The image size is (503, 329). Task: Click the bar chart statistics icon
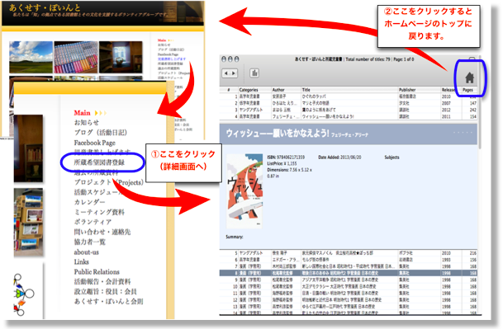[254, 73]
